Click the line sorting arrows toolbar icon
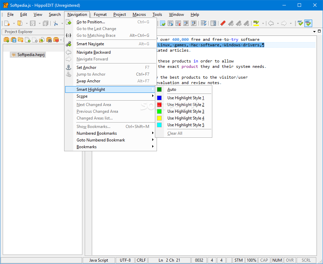323x264 pixels. pos(204,23)
